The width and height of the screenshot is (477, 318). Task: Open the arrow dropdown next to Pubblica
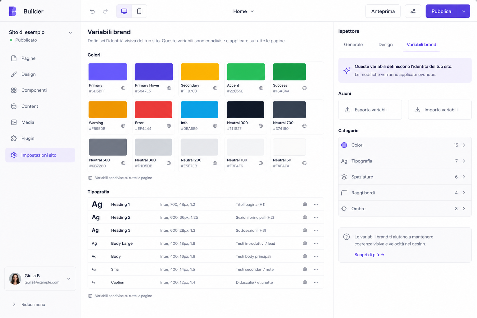click(x=464, y=11)
